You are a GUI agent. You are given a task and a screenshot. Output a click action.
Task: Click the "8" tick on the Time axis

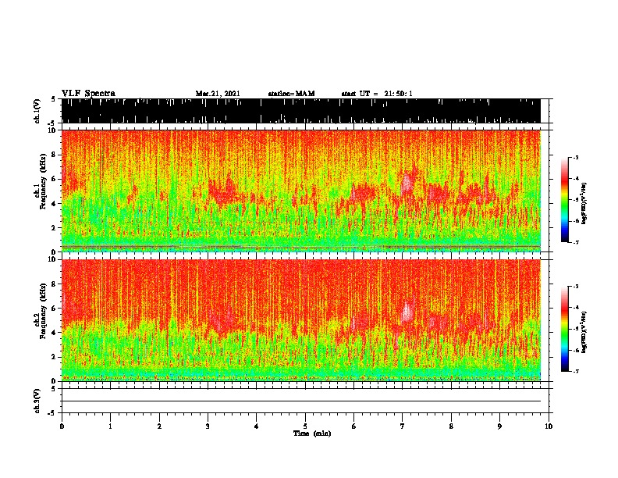451,426
